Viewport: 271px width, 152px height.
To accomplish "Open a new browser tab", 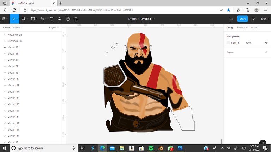I will [60, 3].
